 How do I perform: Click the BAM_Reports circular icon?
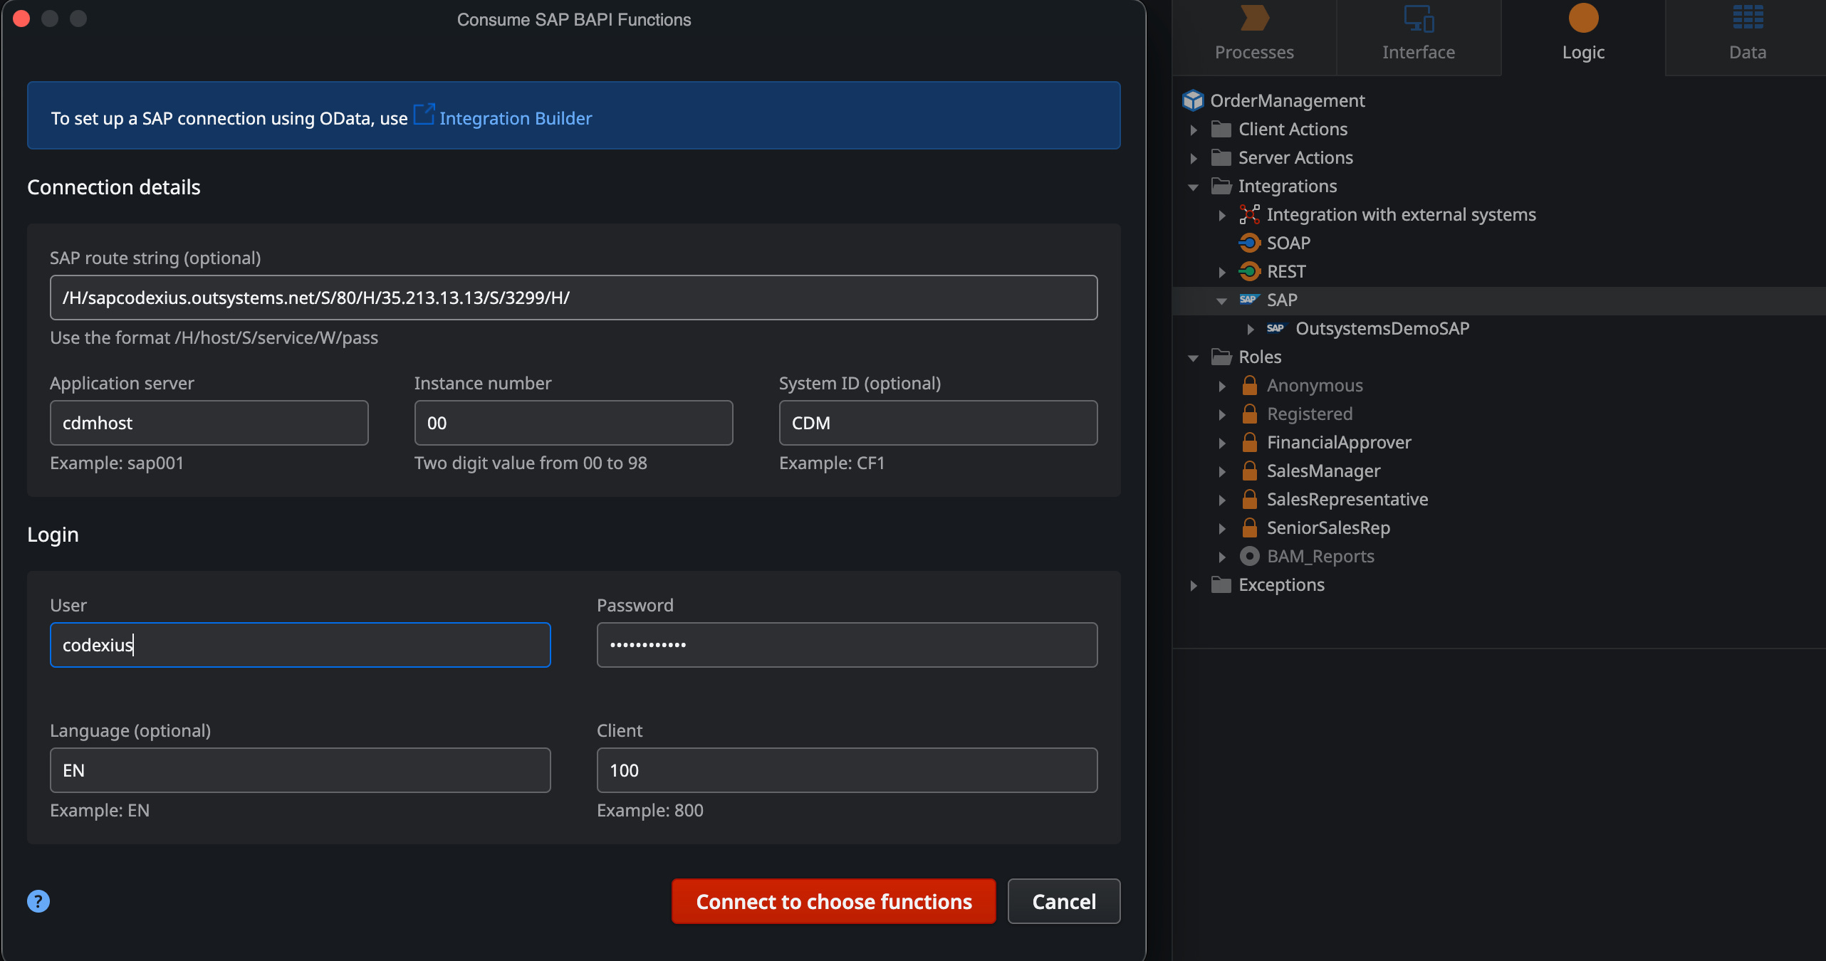pyautogui.click(x=1249, y=556)
